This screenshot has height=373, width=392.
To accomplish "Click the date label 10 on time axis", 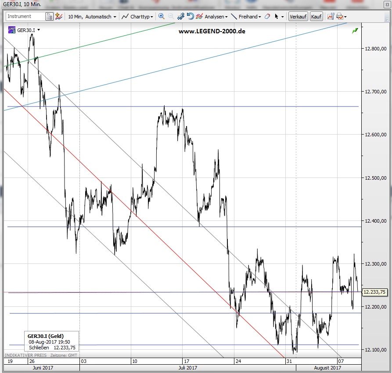I will click(x=135, y=361).
